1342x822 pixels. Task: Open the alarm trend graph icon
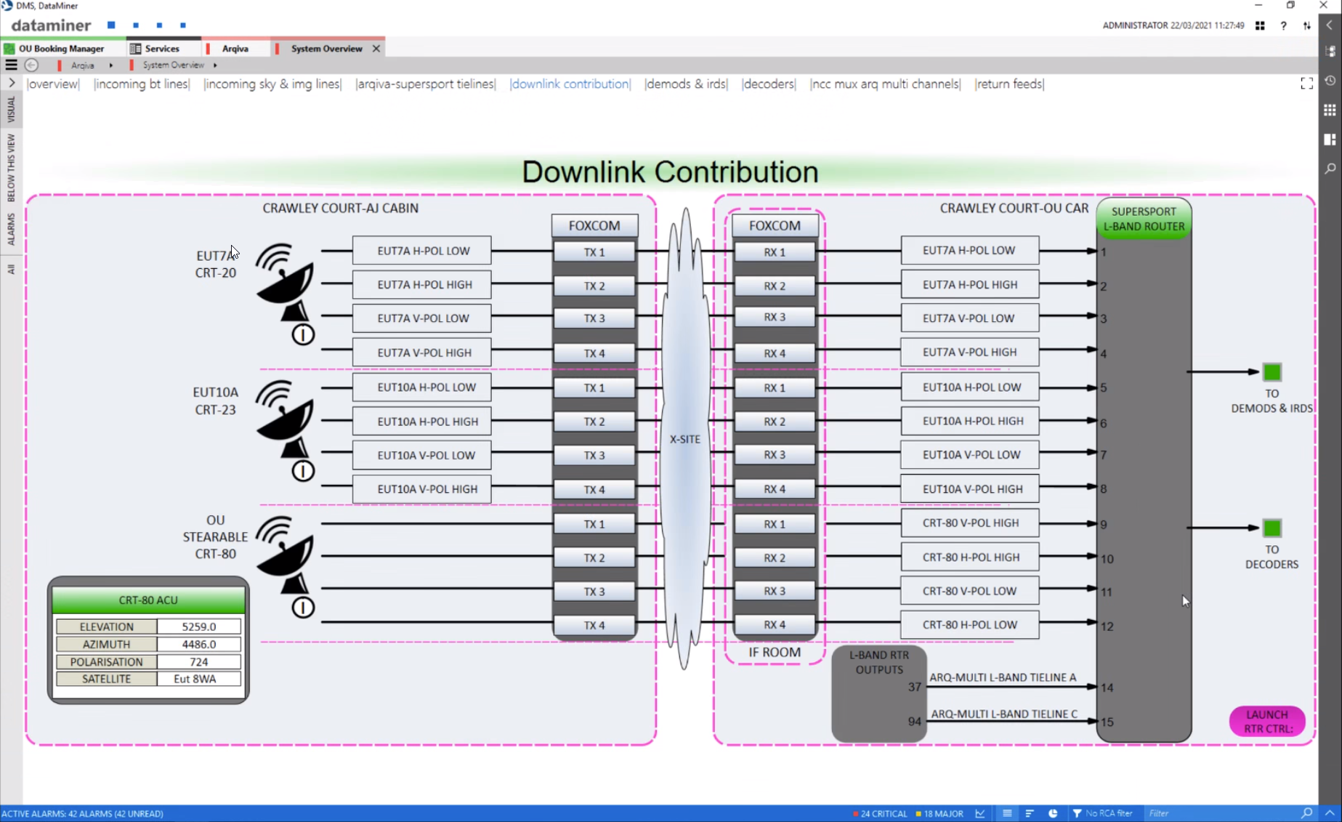[980, 814]
